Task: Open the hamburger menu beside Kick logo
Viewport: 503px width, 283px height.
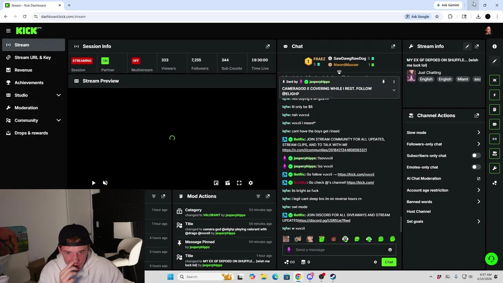Action: [x=8, y=31]
